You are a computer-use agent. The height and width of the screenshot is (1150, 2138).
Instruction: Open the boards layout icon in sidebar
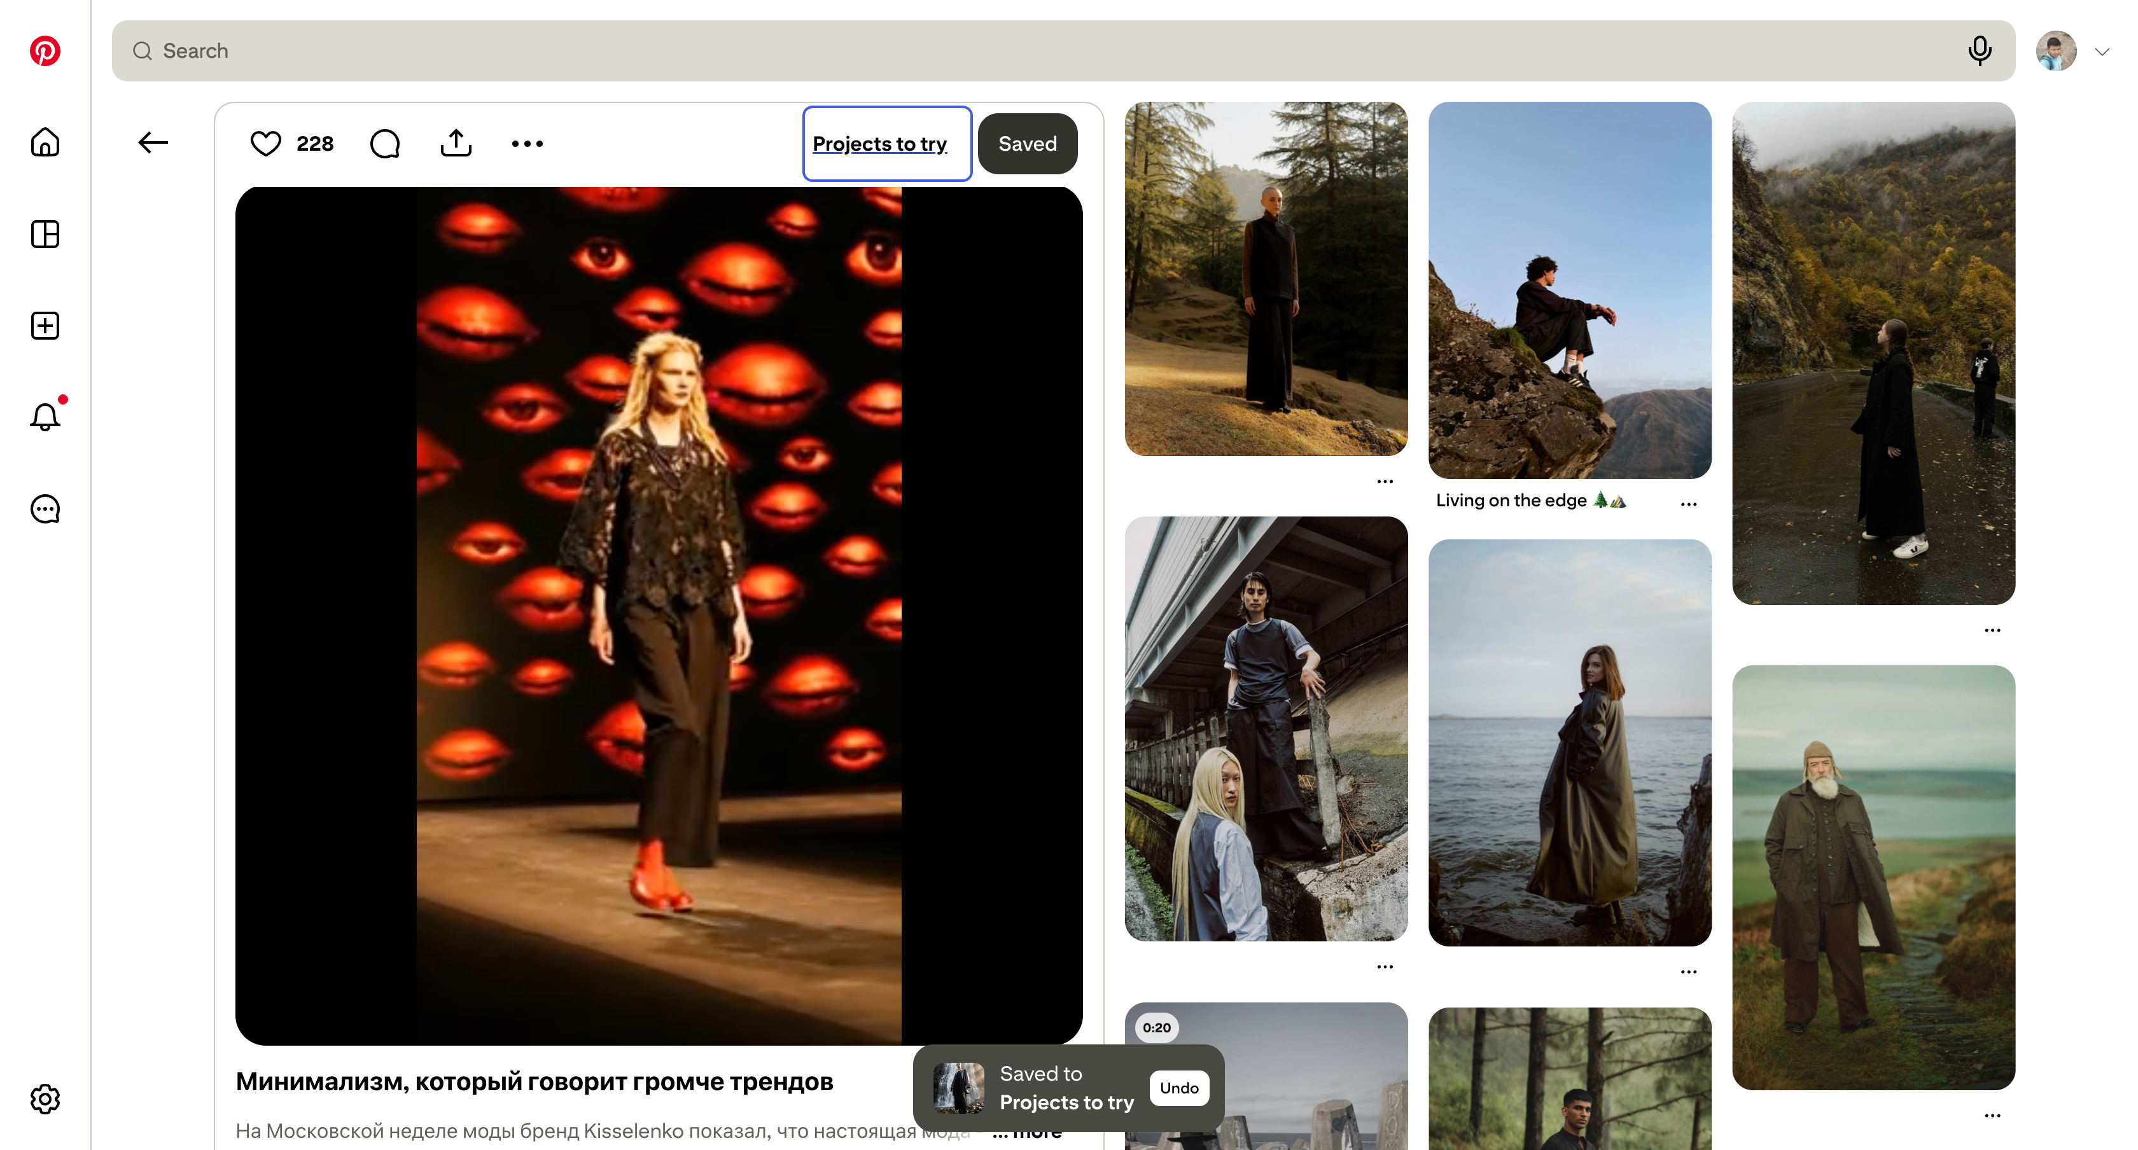coord(45,234)
